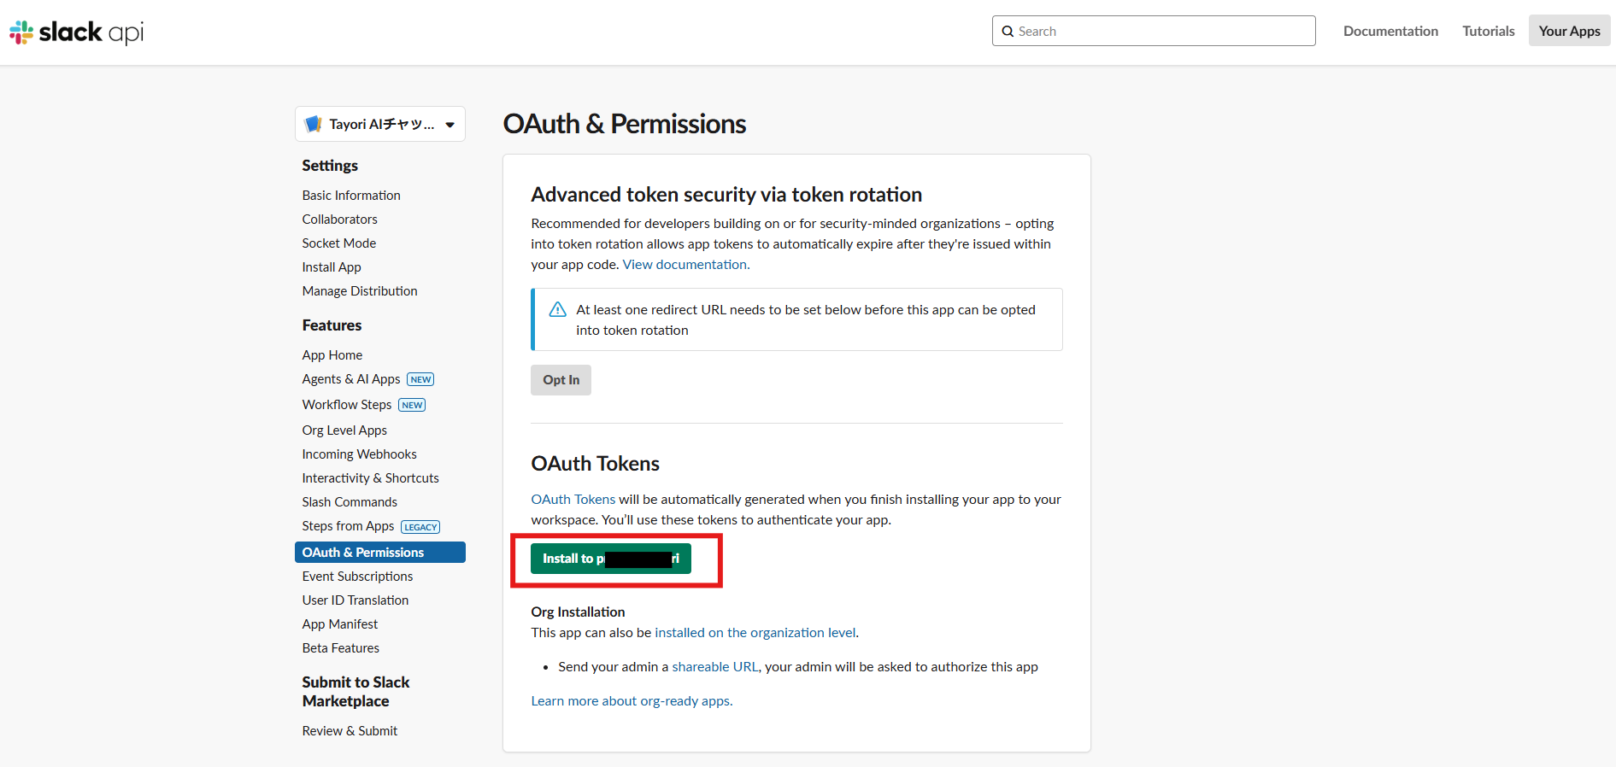Viewport: 1616px width, 767px height.
Task: Open the Learn more about org-ready apps link
Action: tap(632, 701)
